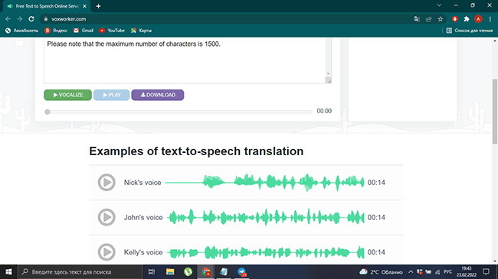Open the Chrome three-dot menu
Screen dimensions: 498x279
coord(490,19)
